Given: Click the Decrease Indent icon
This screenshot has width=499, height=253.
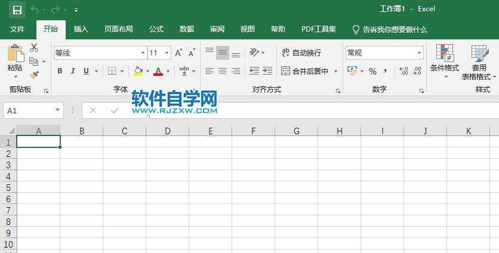Looking at the screenshot, I should click(x=254, y=71).
